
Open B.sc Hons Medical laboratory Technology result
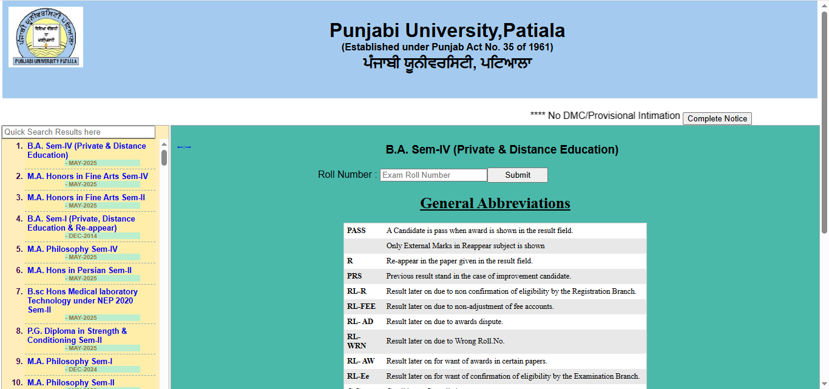(x=82, y=300)
